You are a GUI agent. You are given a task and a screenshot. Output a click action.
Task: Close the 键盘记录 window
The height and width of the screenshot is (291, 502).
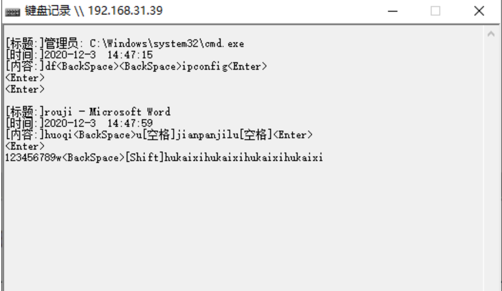pos(479,12)
